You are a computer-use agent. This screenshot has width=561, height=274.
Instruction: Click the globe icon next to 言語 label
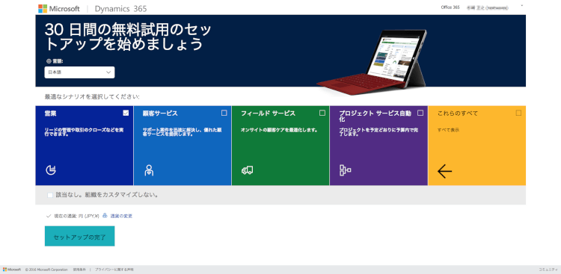click(49, 61)
